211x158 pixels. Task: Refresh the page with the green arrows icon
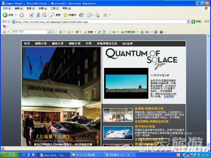(38, 15)
